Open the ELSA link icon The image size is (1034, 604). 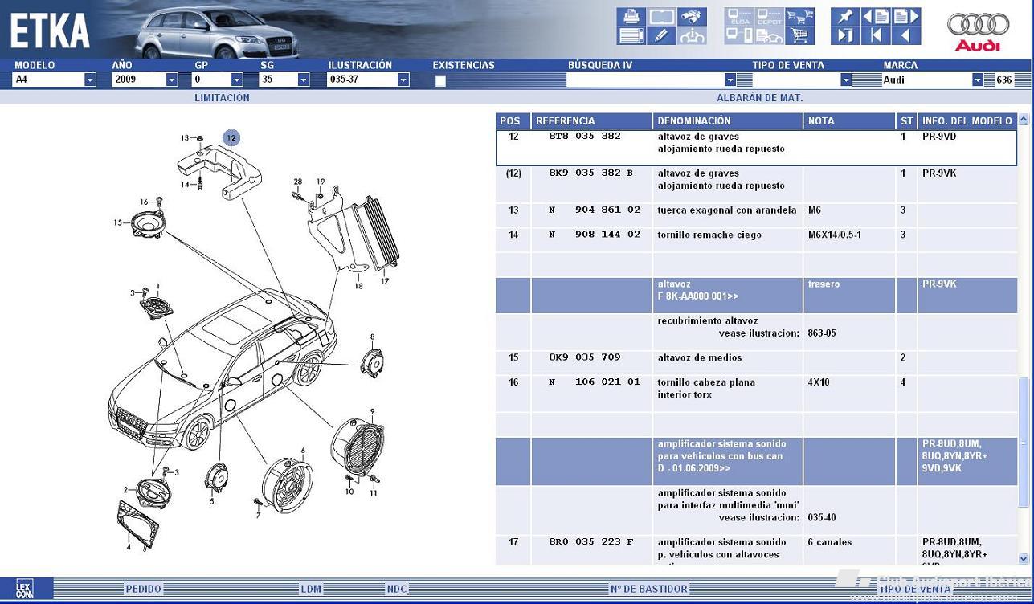pyautogui.click(x=738, y=17)
